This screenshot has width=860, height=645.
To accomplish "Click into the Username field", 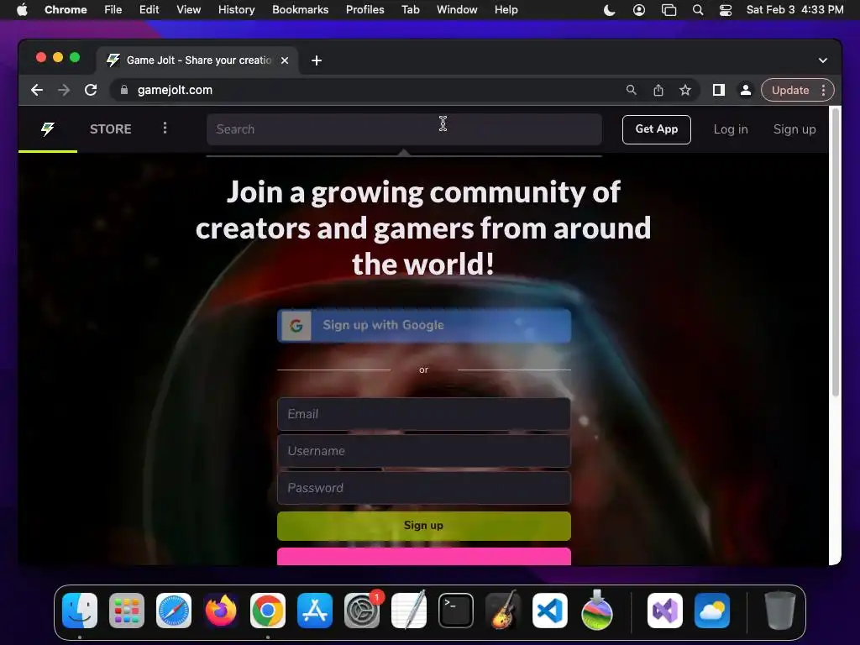I will (424, 451).
